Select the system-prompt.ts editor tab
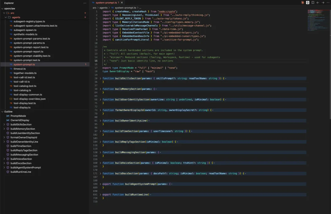 click(x=108, y=2)
